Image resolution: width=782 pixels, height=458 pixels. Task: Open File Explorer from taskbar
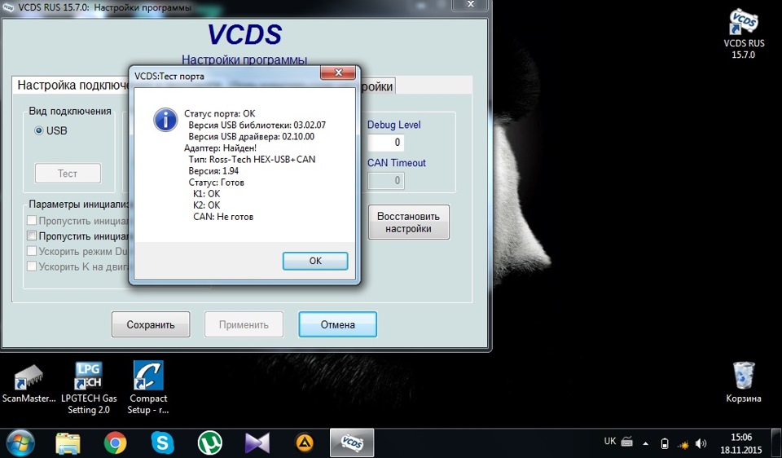(x=68, y=443)
